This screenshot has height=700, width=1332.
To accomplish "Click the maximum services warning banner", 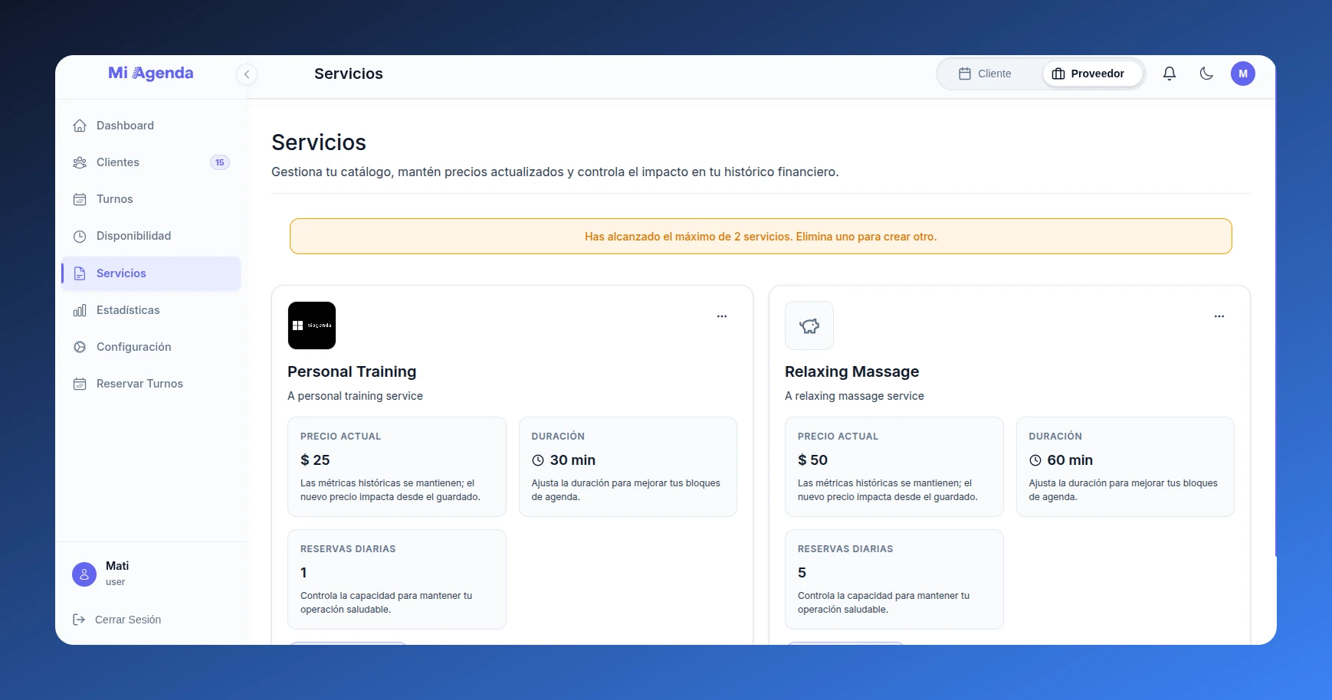I will click(761, 237).
